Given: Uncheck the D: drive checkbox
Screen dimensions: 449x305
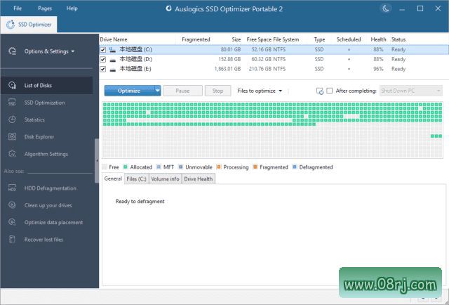Looking at the screenshot, I should click(x=103, y=60).
